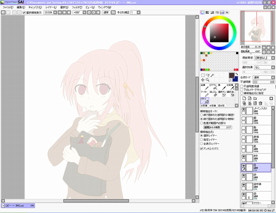Swap foreground and background colors
The image size is (276, 213).
[x=236, y=74]
